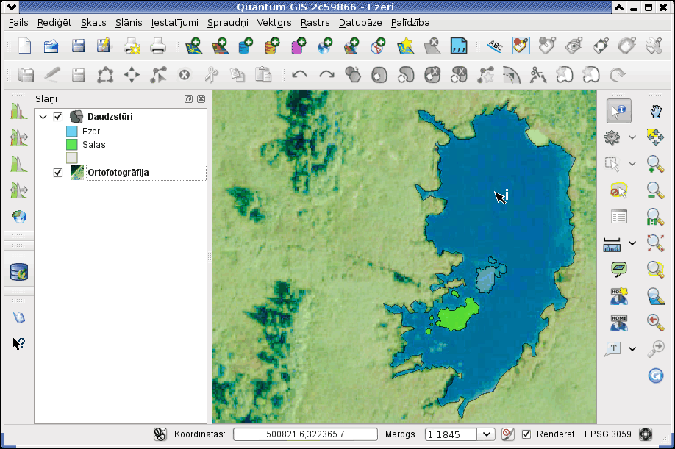Undock the Slāņi panel with float button
675x449 pixels.
[x=188, y=99]
